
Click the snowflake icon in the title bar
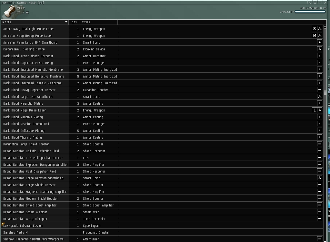[x=310, y=3]
